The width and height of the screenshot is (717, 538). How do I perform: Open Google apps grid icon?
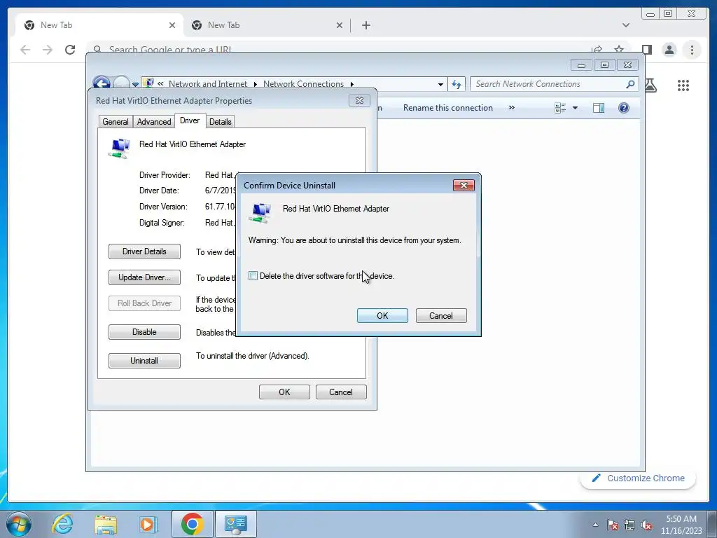click(683, 85)
